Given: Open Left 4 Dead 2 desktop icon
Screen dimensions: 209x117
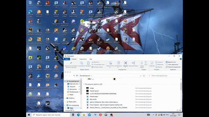Looking at the screenshot, I should (x=56, y=31).
